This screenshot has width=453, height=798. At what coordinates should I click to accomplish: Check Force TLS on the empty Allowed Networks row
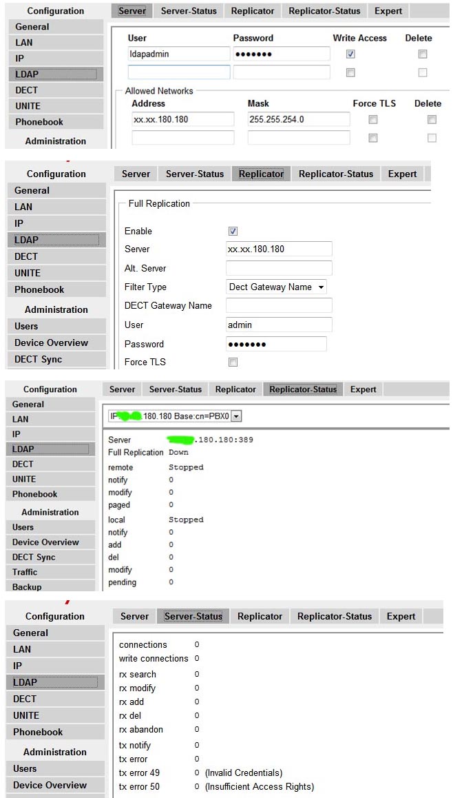372,138
